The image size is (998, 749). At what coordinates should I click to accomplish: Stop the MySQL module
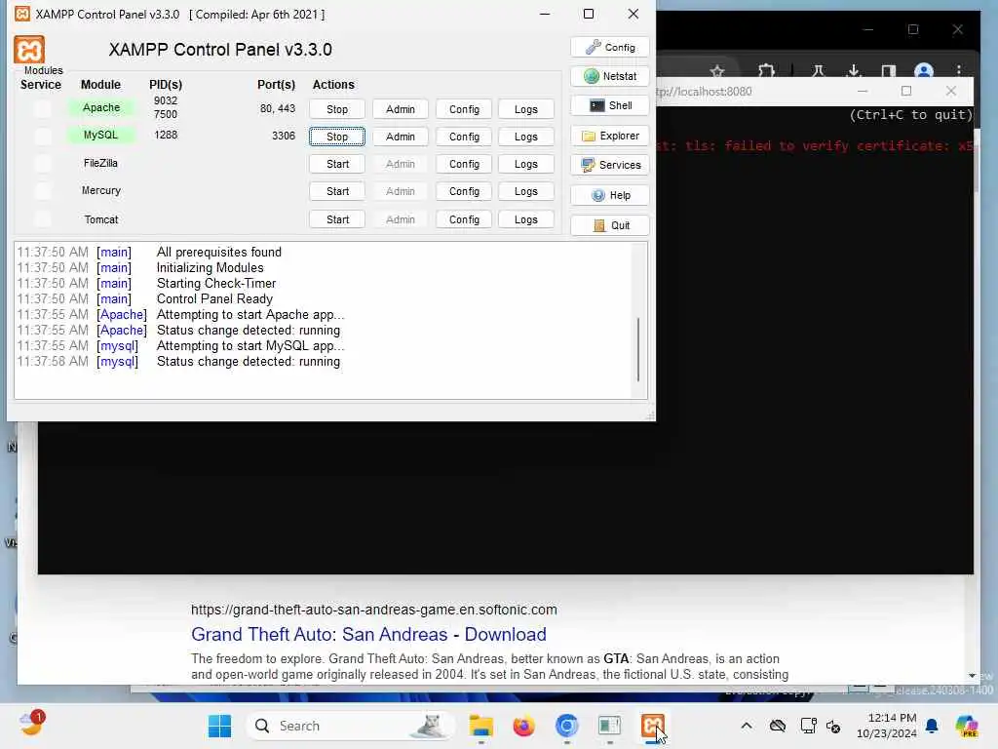tap(337, 137)
